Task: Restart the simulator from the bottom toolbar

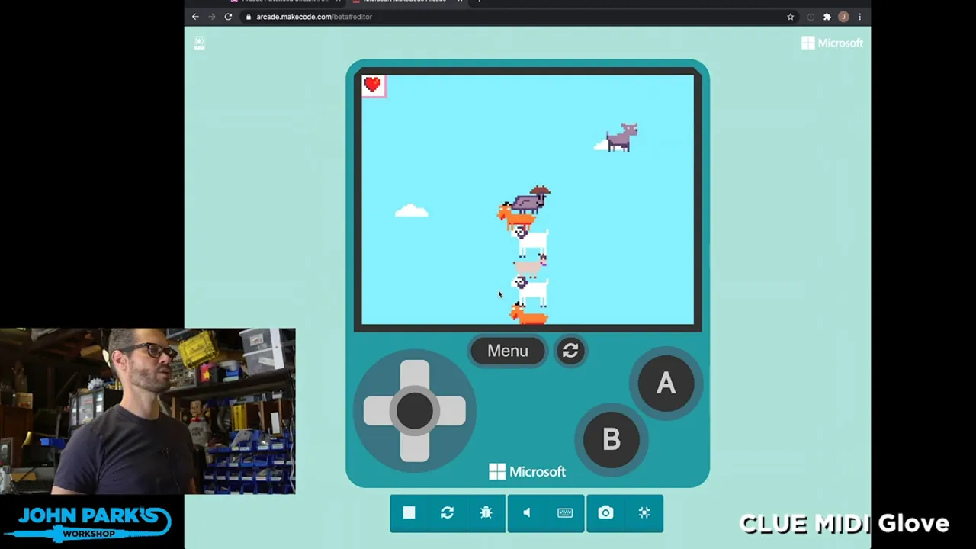Action: pos(448,513)
